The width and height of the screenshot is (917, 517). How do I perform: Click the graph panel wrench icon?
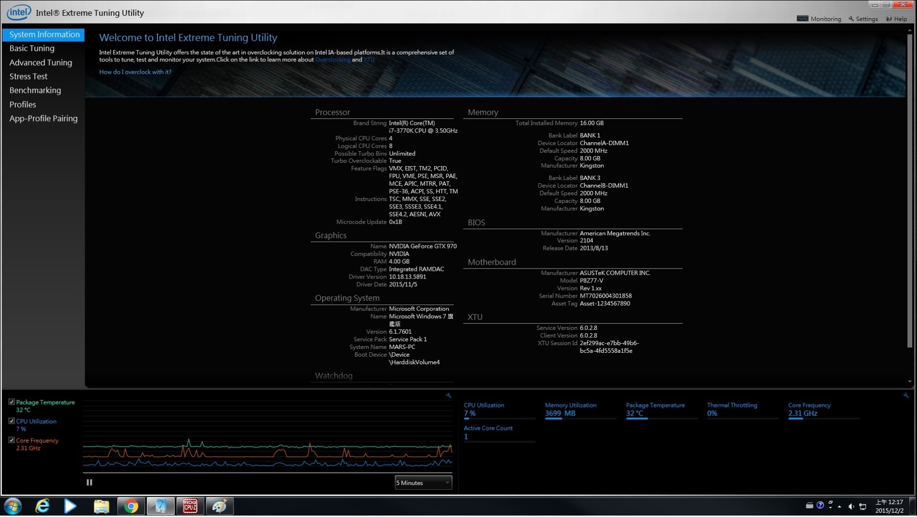point(448,395)
